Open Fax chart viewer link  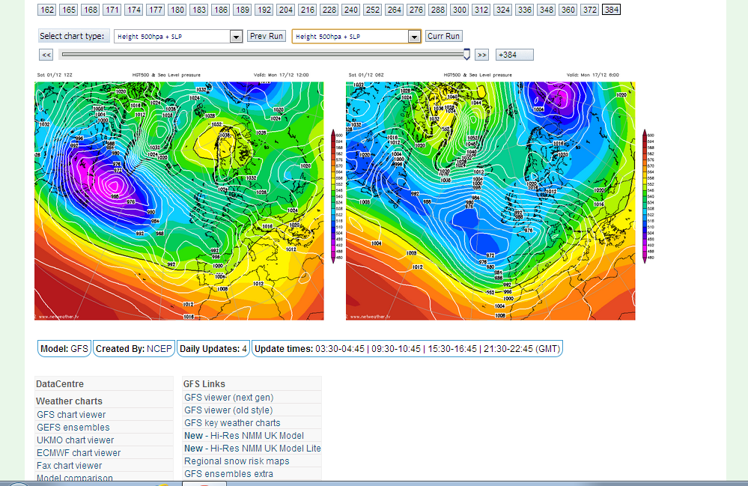pyautogui.click(x=69, y=466)
